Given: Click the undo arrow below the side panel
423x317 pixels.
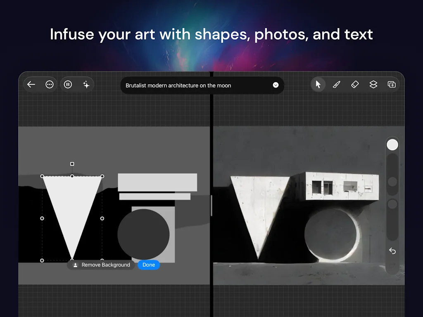Looking at the screenshot, I should coord(392,251).
